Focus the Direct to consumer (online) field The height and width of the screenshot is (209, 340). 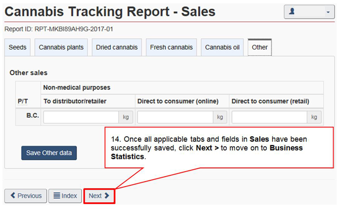tap(175, 117)
